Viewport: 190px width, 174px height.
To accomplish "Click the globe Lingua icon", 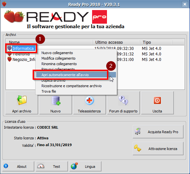I will click(x=74, y=166).
